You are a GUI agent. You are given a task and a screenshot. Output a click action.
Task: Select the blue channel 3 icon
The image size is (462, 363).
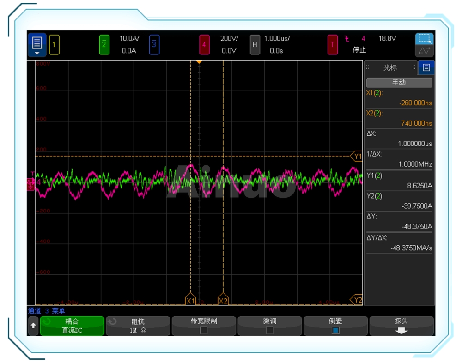[x=154, y=45]
